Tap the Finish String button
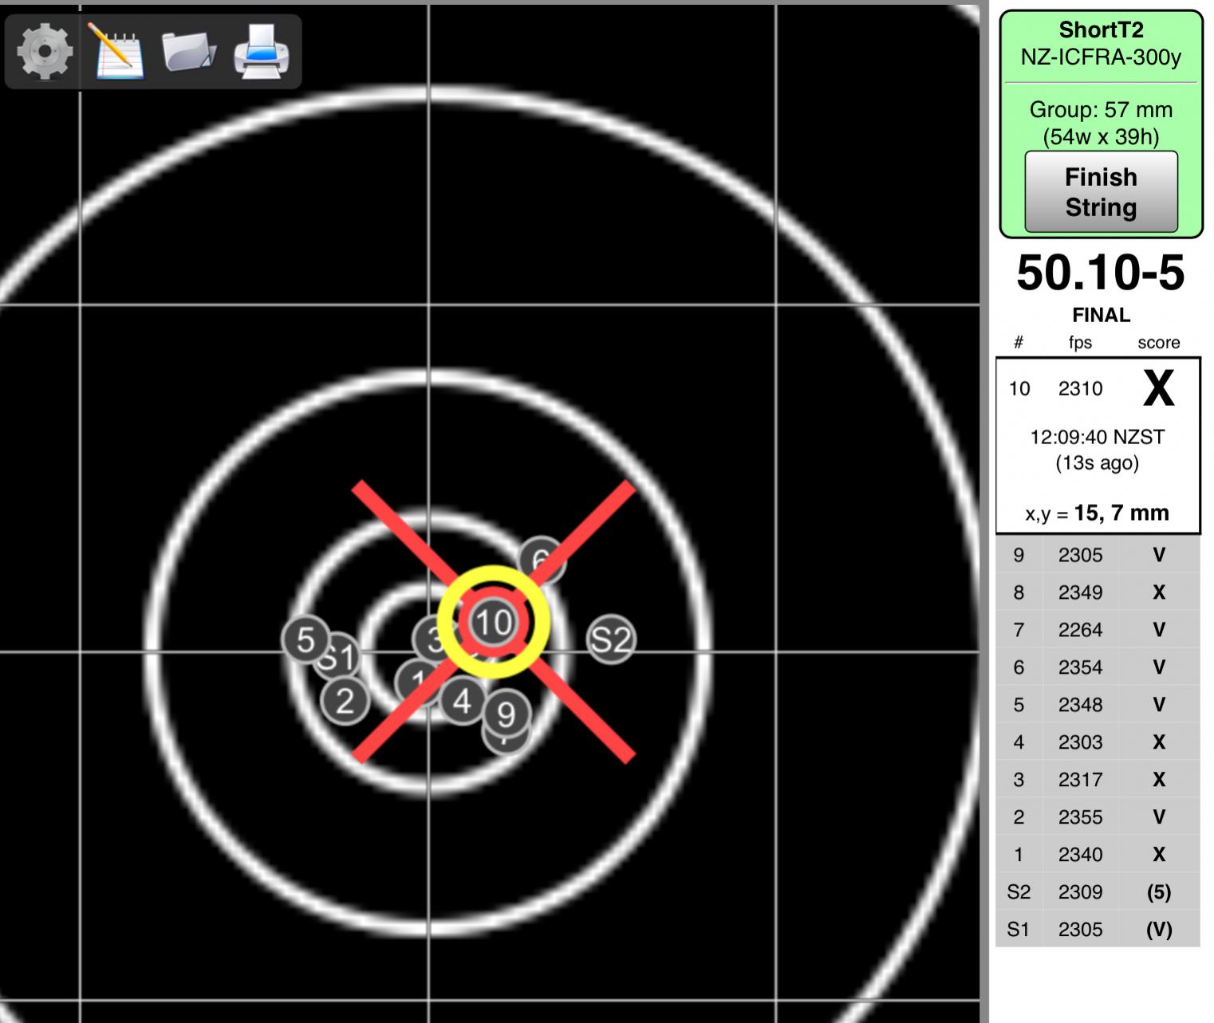This screenshot has height=1023, width=1214. tap(1101, 191)
